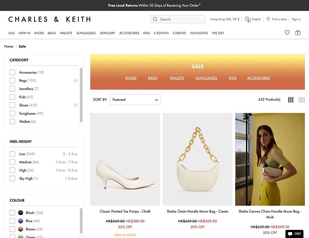Click the Black colour swatch
This screenshot has width=309, height=238.
click(21, 213)
